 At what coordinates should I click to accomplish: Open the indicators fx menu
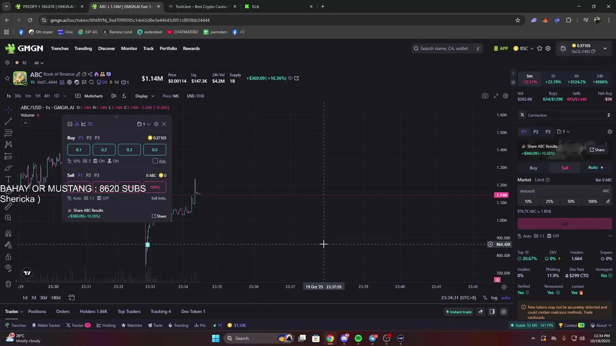(x=124, y=96)
